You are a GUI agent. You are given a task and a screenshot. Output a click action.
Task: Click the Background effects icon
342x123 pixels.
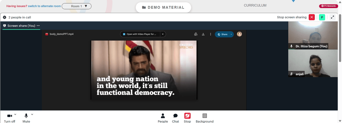pyautogui.click(x=205, y=118)
